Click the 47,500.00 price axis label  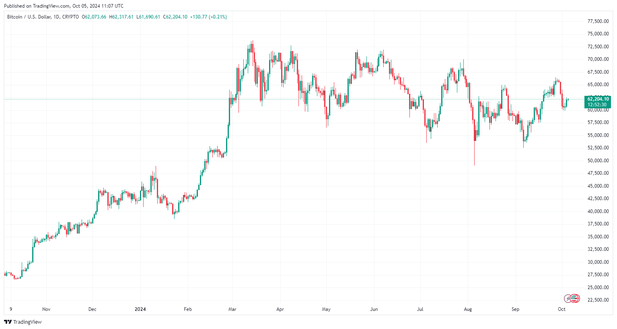coord(598,173)
